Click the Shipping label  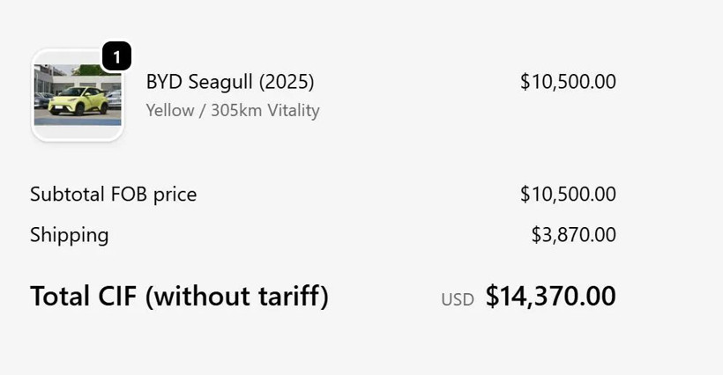click(70, 235)
